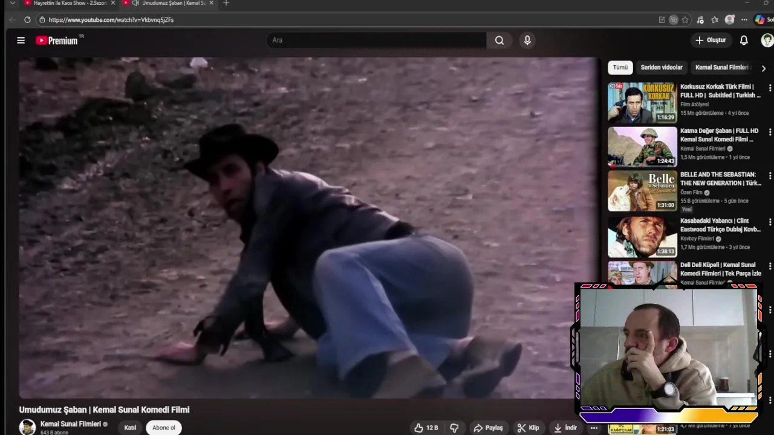Open Kasabadaki Yabancı Clint Eastwood title
774x435 pixels.
[x=720, y=225]
